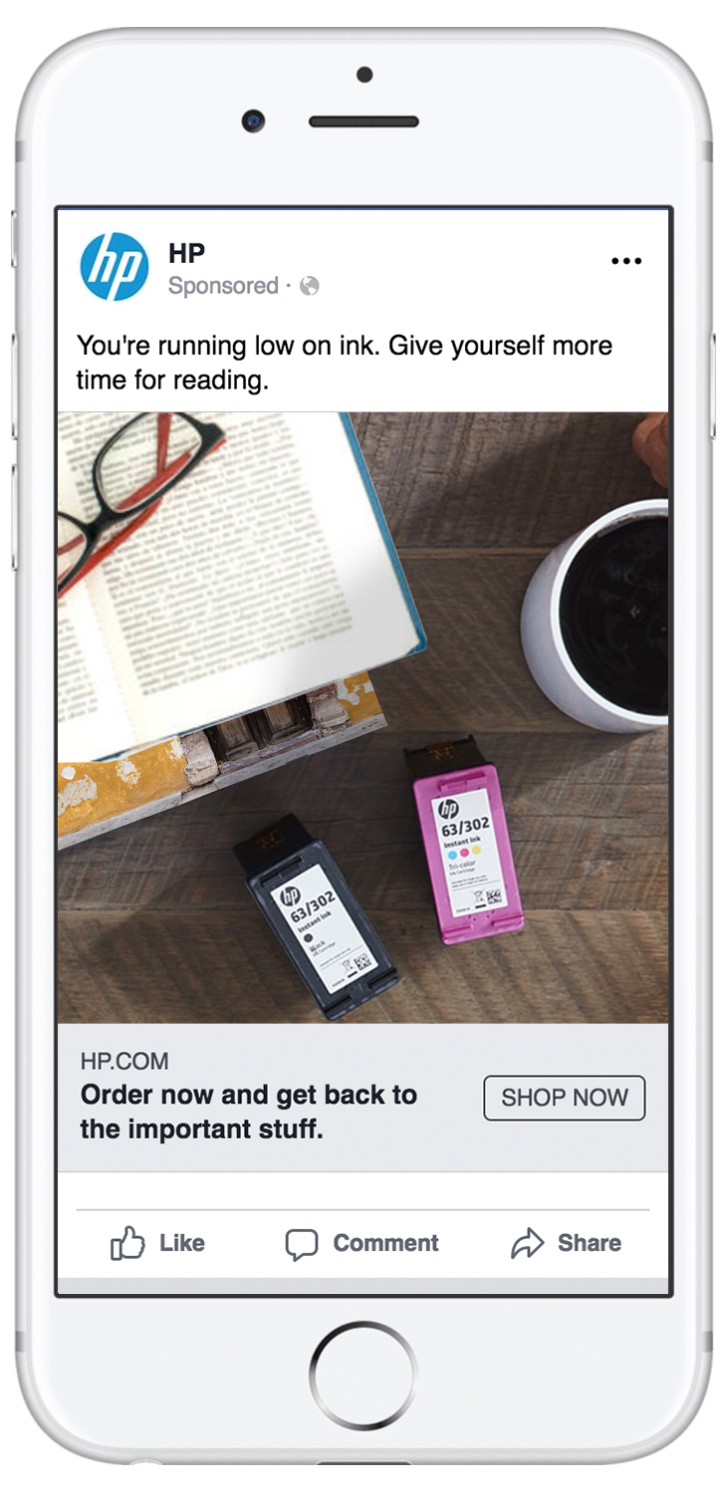Click the Sponsored label
Viewport: 727px width, 1494px height.
tap(223, 286)
